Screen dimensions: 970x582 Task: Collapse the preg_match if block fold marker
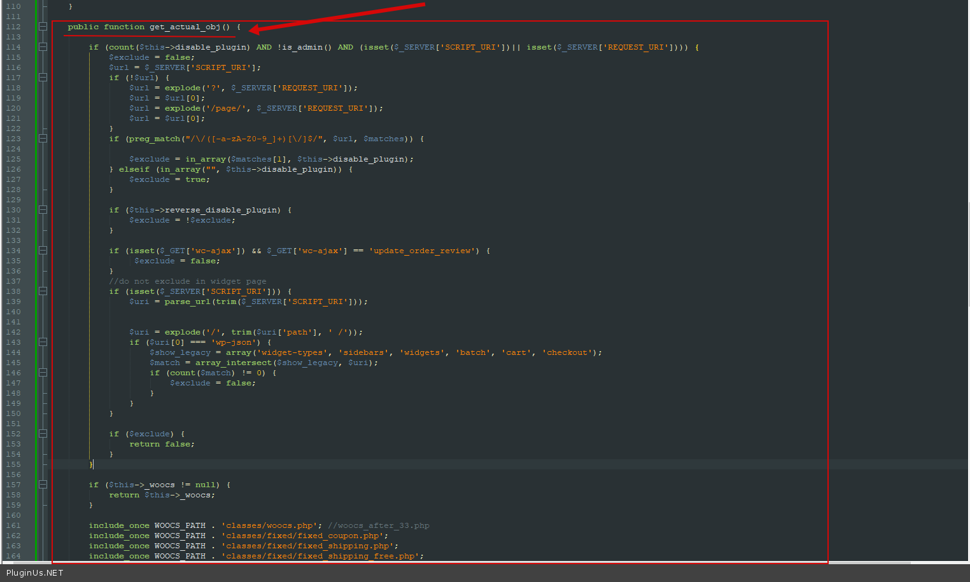click(x=43, y=139)
